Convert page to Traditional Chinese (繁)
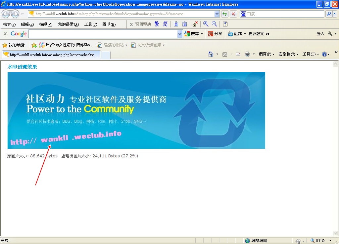The image size is (339, 244). tap(157, 24)
